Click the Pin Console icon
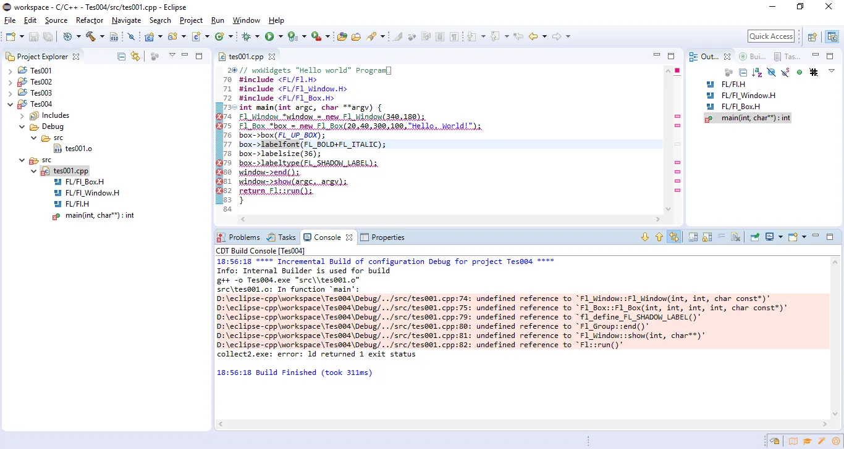 754,237
